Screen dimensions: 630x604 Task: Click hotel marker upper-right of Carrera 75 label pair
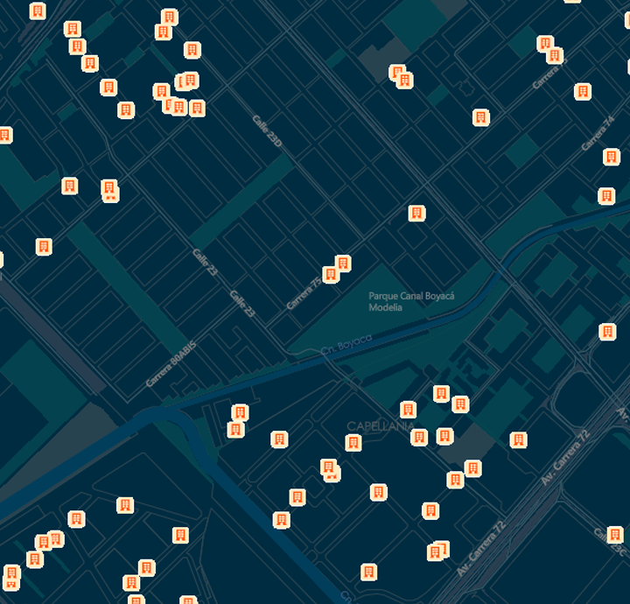click(x=343, y=263)
